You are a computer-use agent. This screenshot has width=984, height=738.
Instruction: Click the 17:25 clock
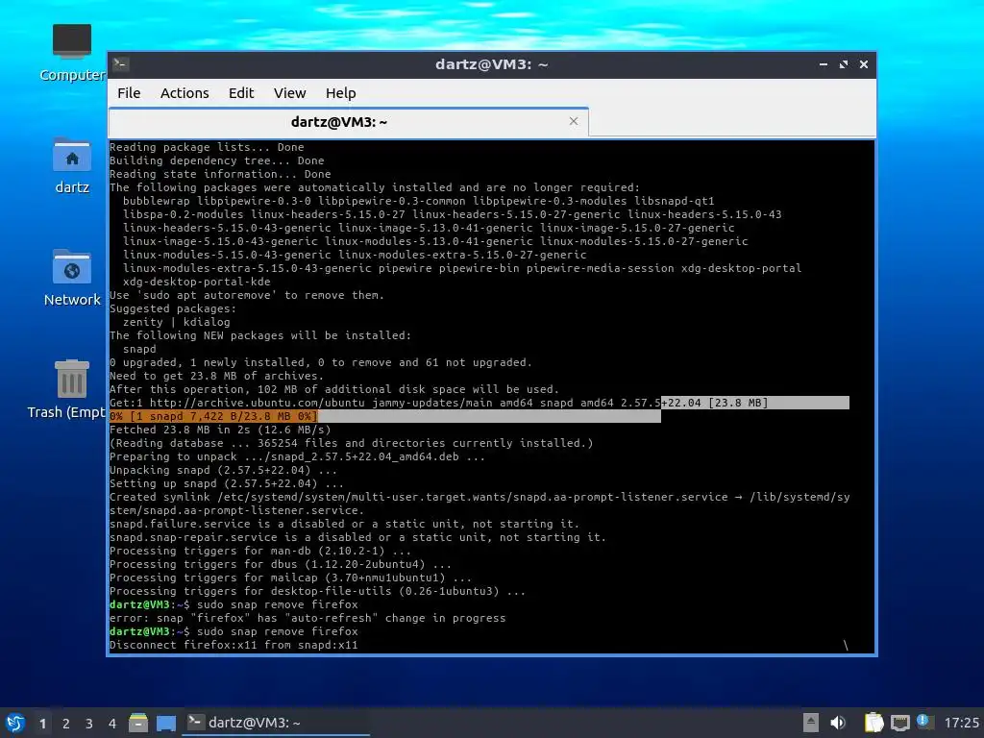pyautogui.click(x=961, y=723)
